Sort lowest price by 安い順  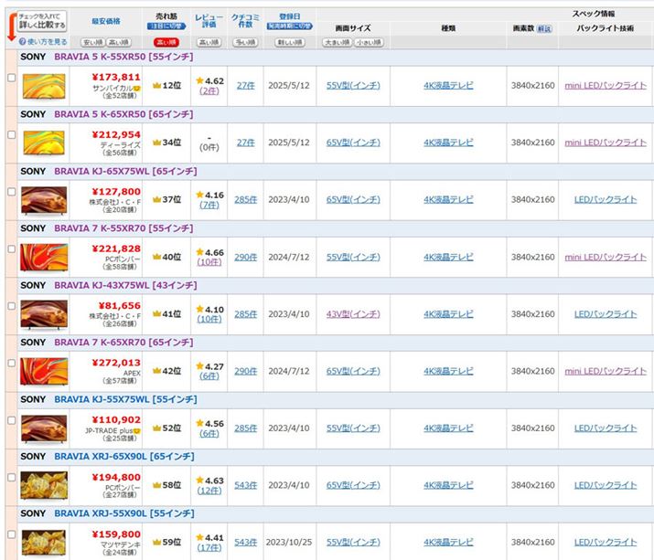click(x=92, y=42)
